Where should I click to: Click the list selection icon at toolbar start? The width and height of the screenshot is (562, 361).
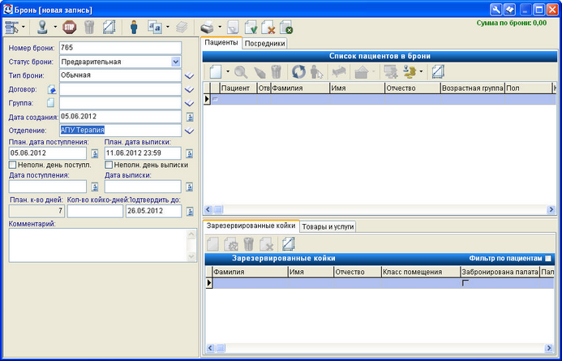pyautogui.click(x=12, y=28)
